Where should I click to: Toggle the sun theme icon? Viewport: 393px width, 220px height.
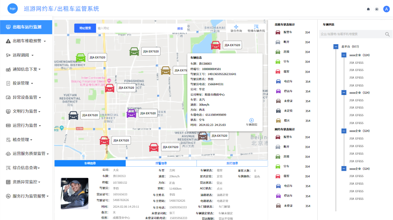click(x=377, y=9)
